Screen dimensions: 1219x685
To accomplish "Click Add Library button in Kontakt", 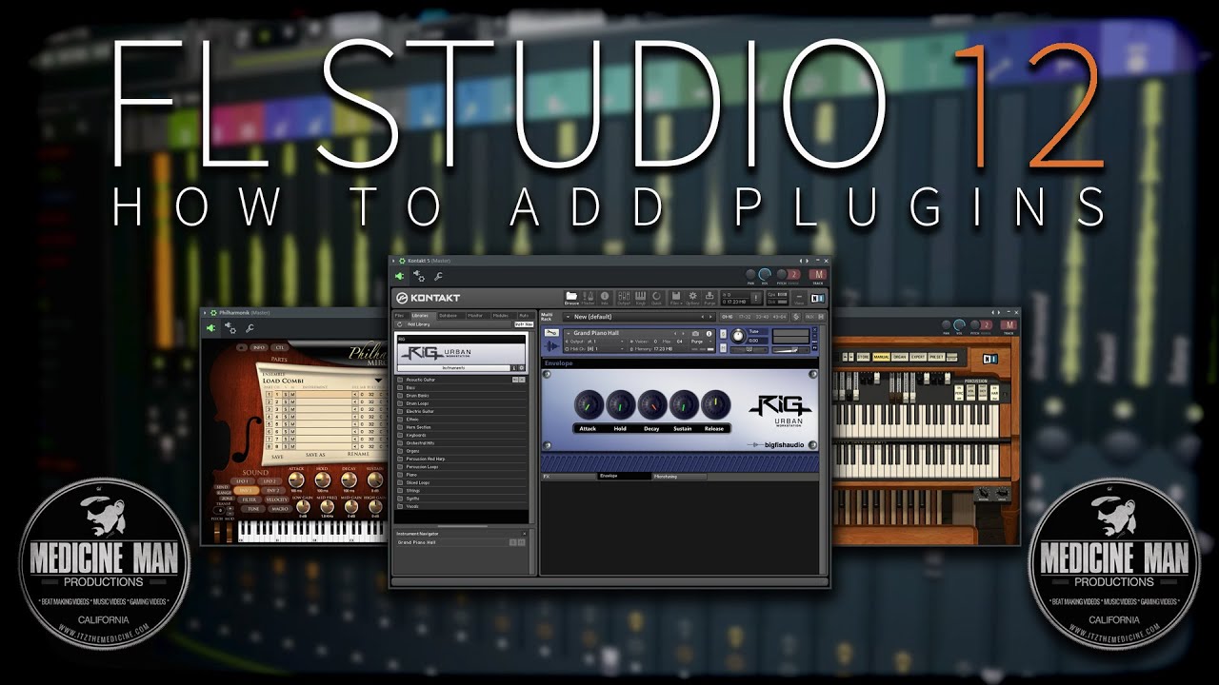I will pyautogui.click(x=418, y=324).
